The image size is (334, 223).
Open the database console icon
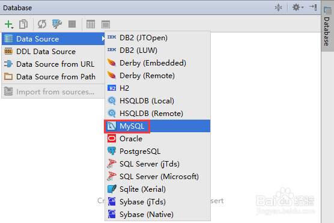(x=106, y=24)
